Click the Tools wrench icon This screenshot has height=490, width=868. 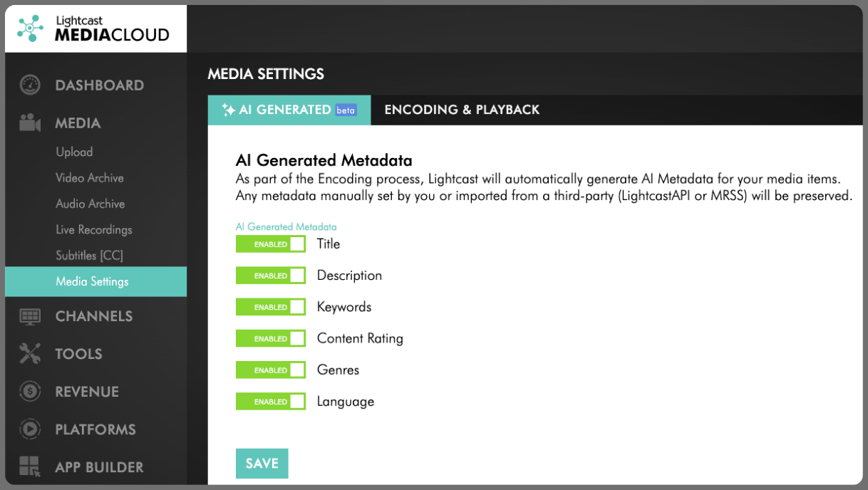(30, 354)
